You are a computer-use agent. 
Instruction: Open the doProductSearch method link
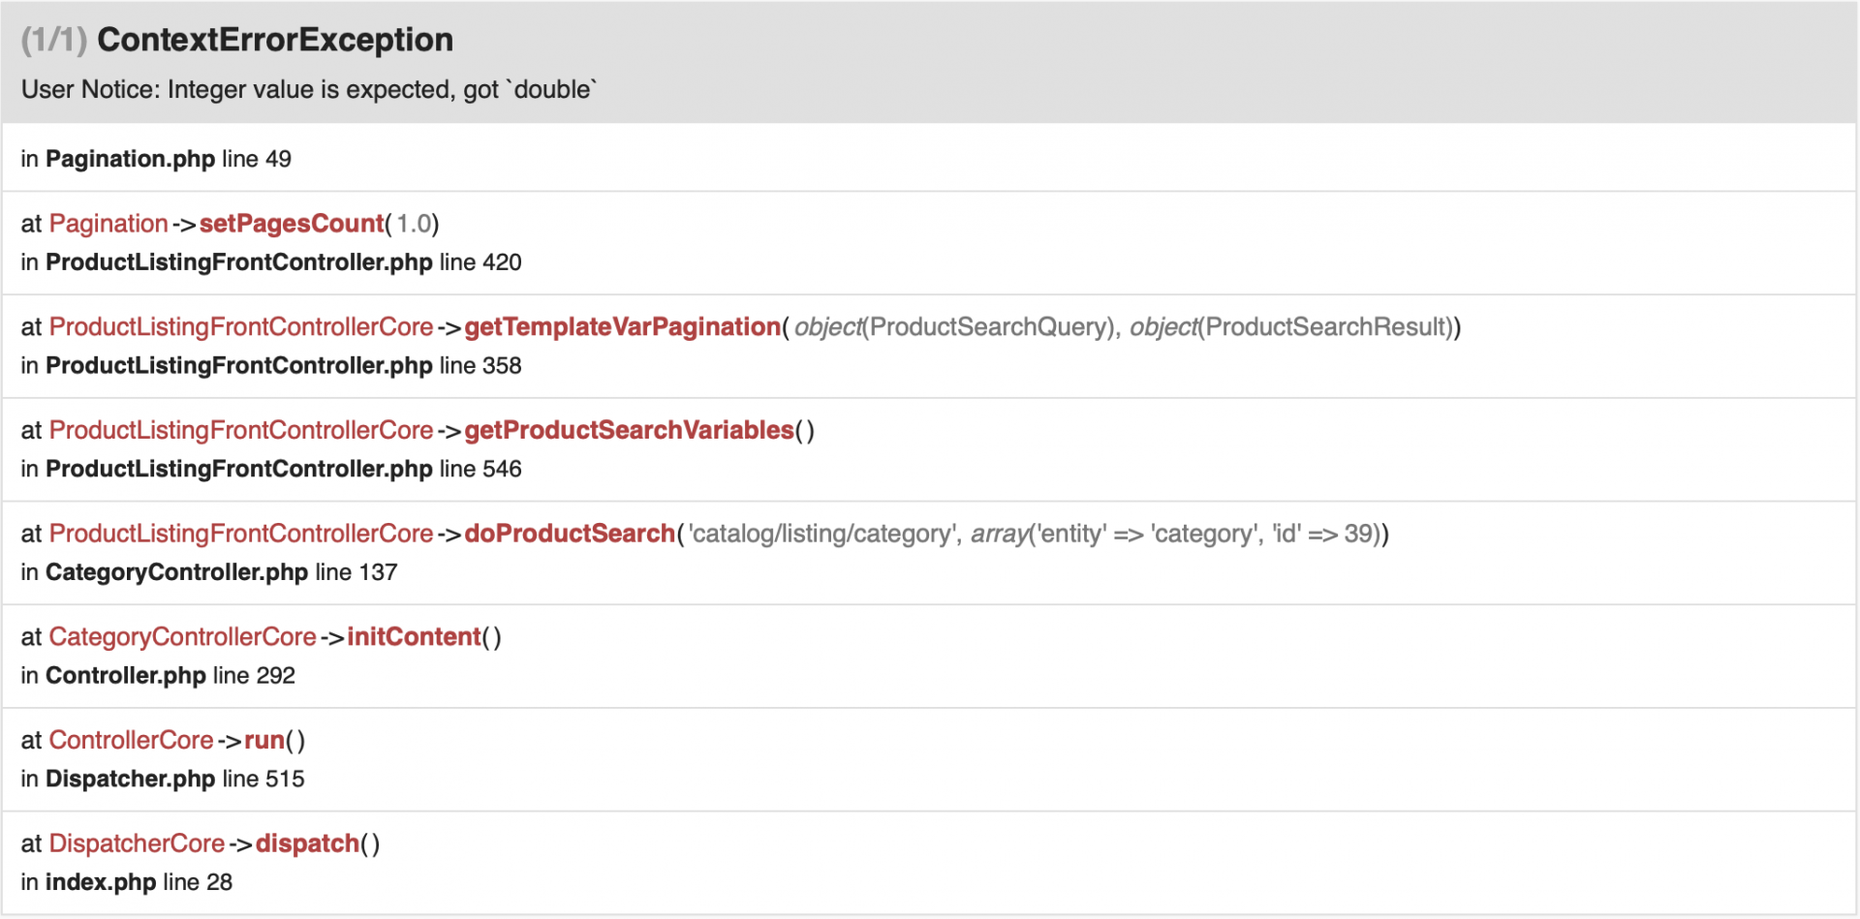(x=569, y=534)
